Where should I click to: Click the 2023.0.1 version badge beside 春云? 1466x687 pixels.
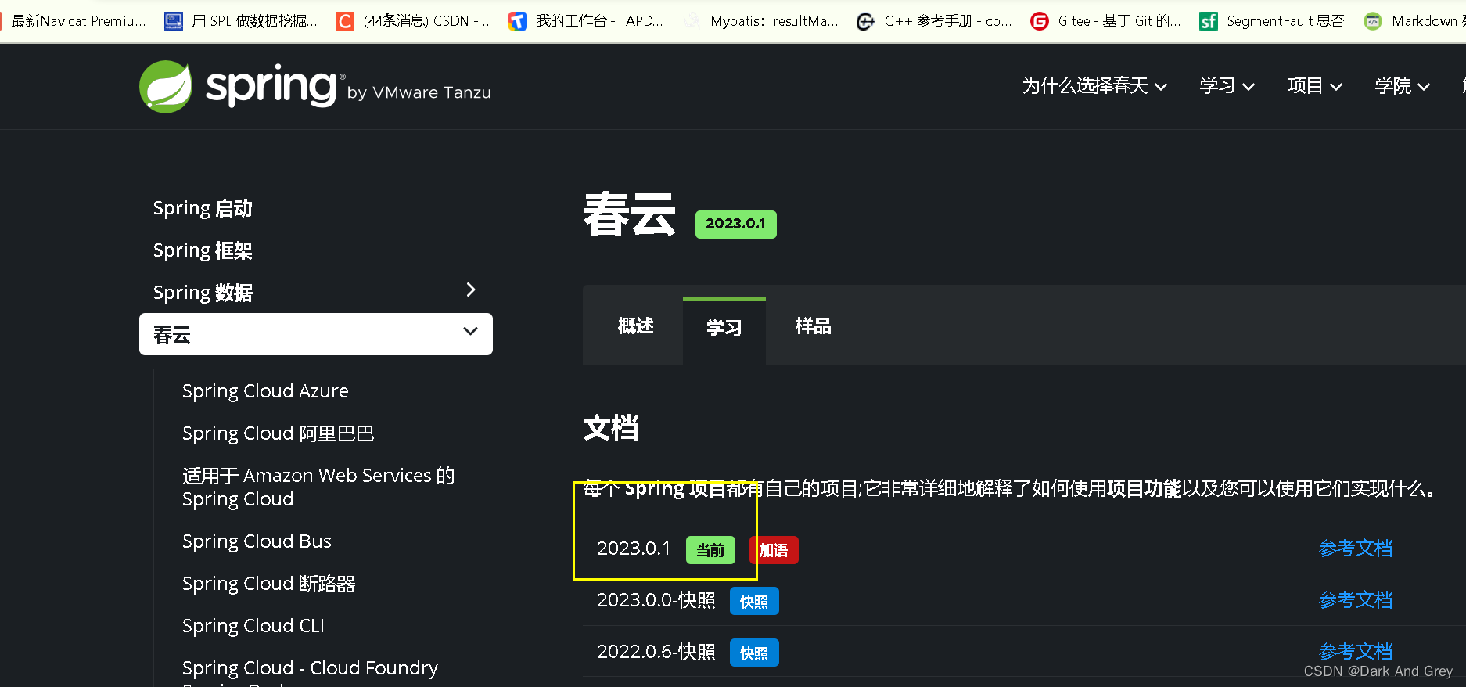[x=735, y=224]
